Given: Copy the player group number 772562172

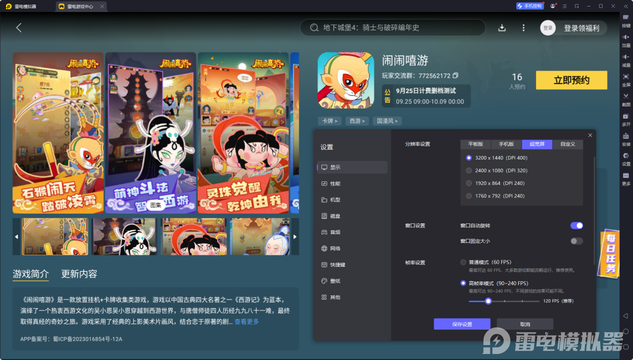Looking at the screenshot, I should click(x=455, y=76).
